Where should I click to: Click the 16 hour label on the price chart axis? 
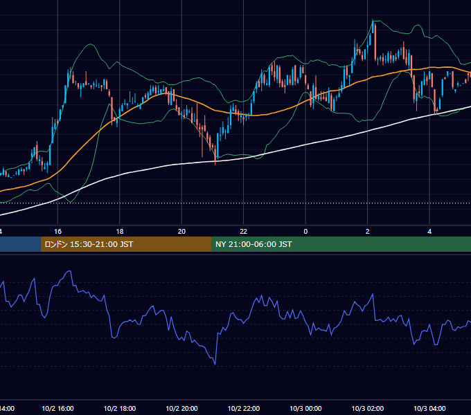click(x=57, y=232)
